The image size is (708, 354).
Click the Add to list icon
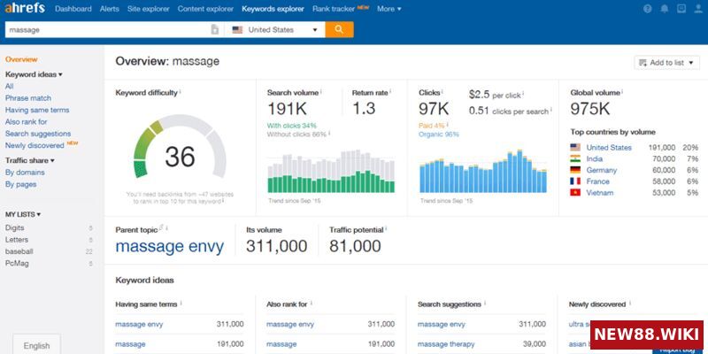[x=643, y=63]
